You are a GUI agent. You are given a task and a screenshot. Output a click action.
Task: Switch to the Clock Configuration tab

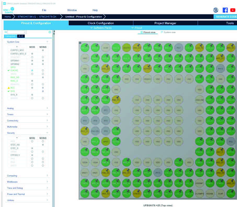pos(101,23)
